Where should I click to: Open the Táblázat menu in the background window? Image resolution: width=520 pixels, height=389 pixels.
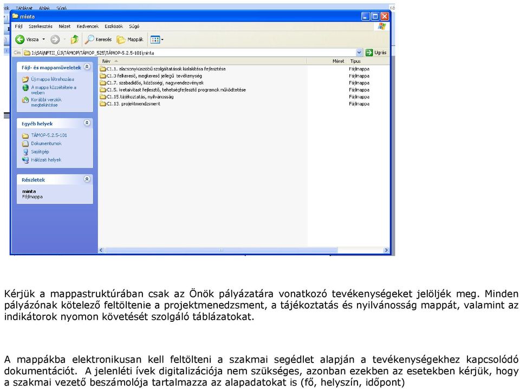coord(24,8)
